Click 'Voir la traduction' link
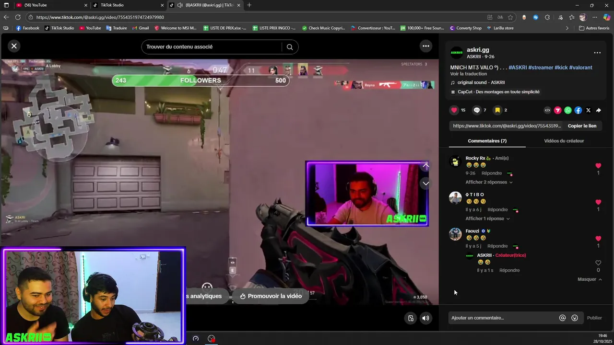The height and width of the screenshot is (345, 614). coord(469,74)
